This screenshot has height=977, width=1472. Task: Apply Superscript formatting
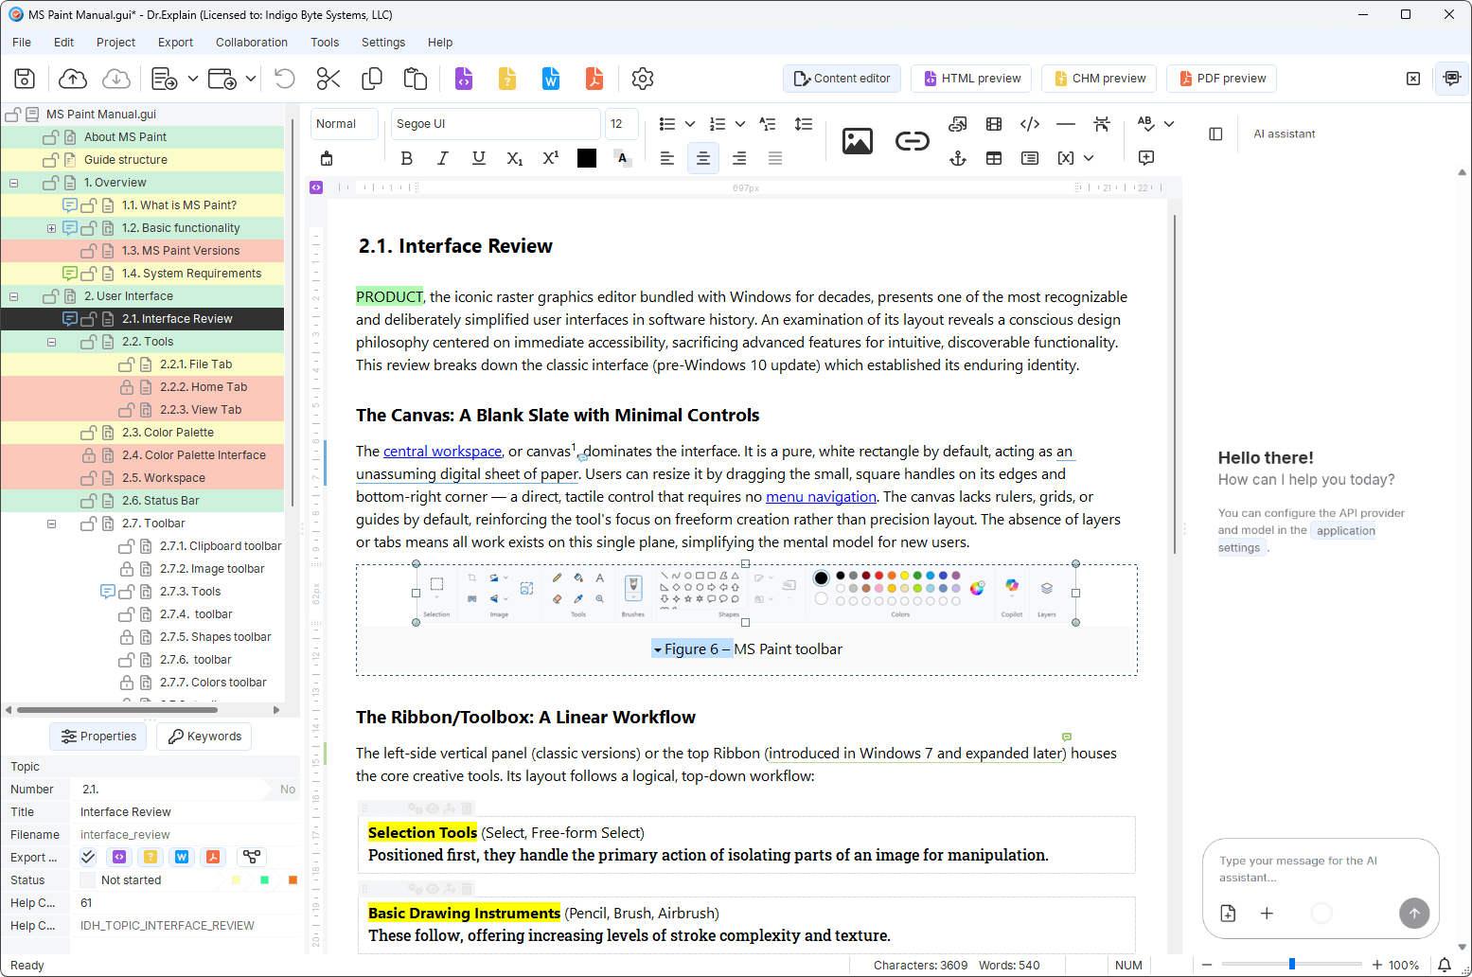coord(551,158)
